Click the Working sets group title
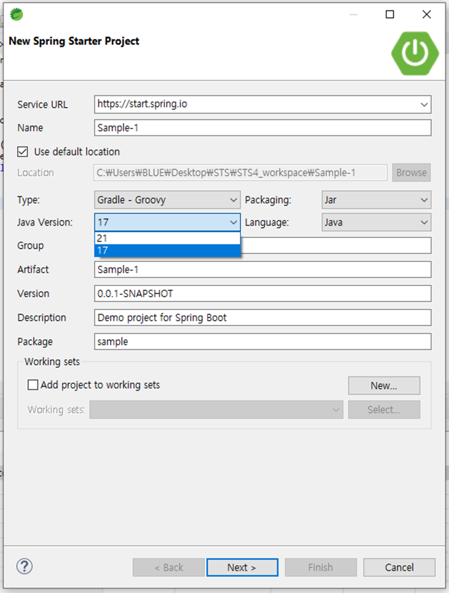The height and width of the screenshot is (593, 449). 52,362
